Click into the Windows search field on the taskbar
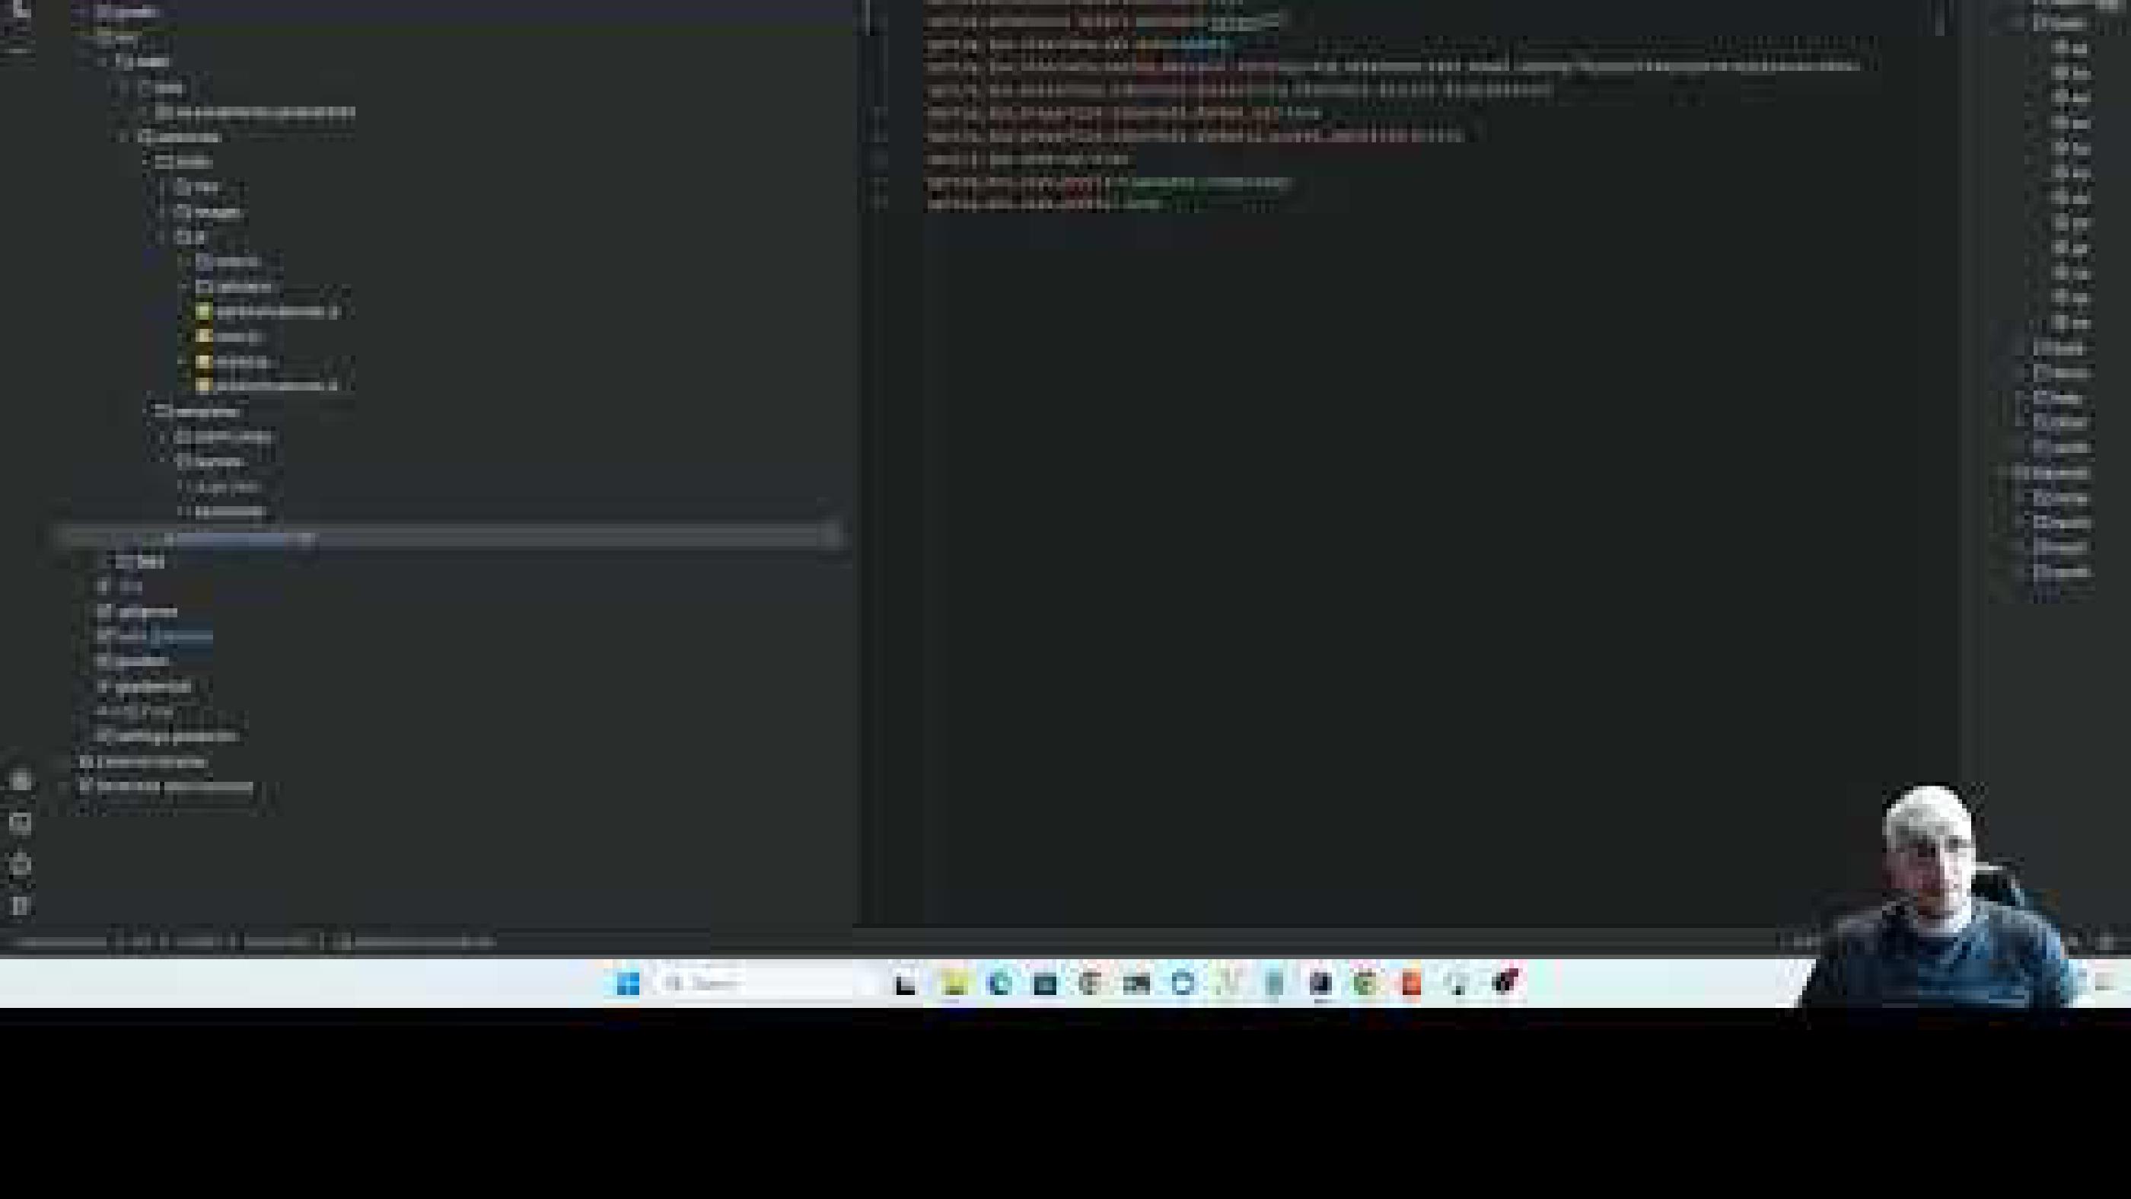Viewport: 2131px width, 1199px height. [744, 984]
